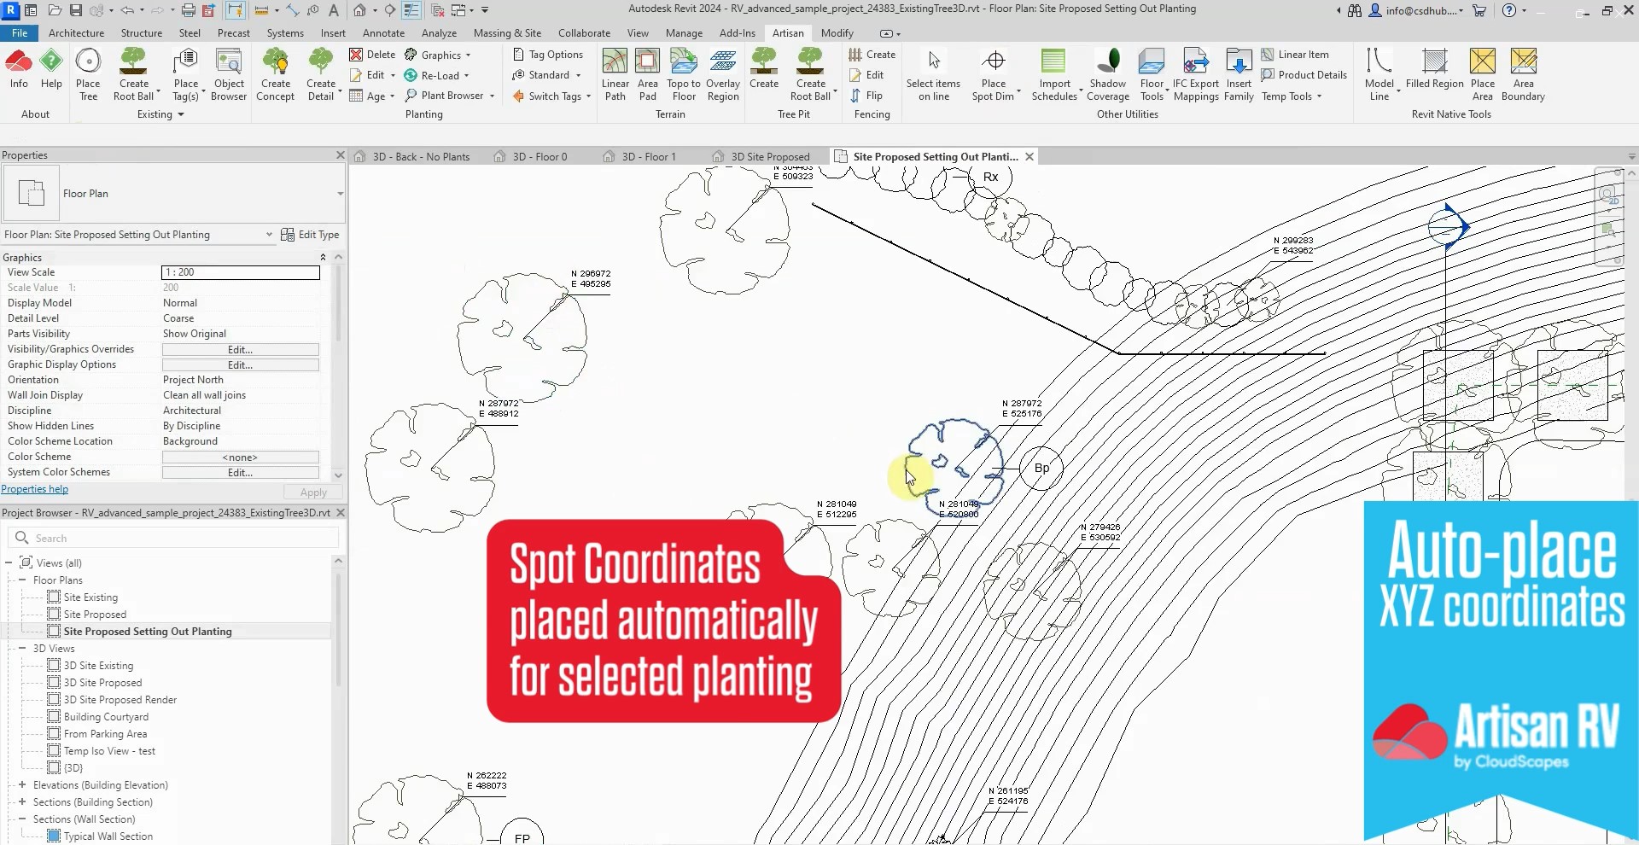Select the Building Courtyard view

pos(106,717)
